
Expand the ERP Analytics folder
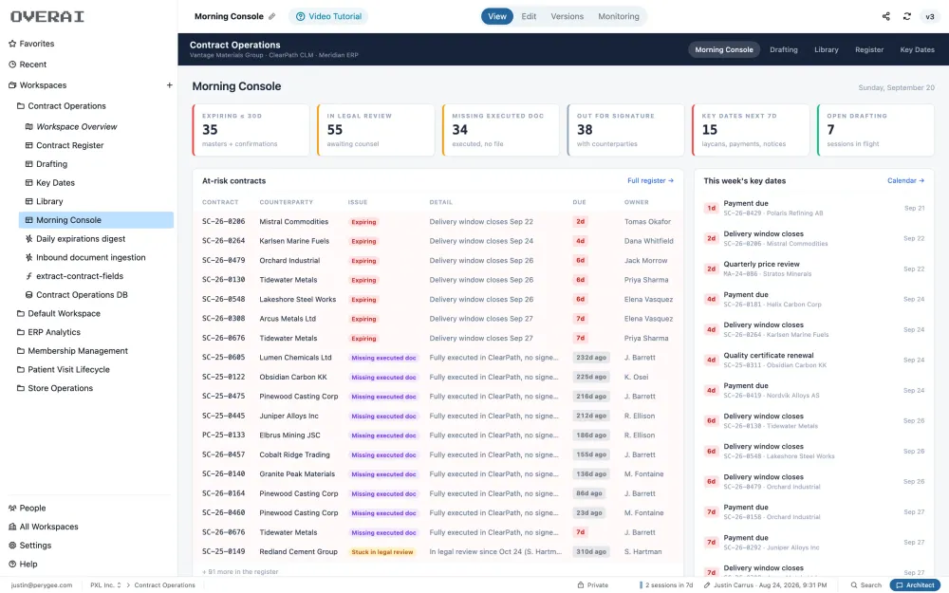point(48,332)
